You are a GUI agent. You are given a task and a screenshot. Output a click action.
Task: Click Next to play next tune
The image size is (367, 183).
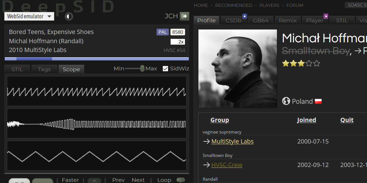pyautogui.click(x=138, y=180)
